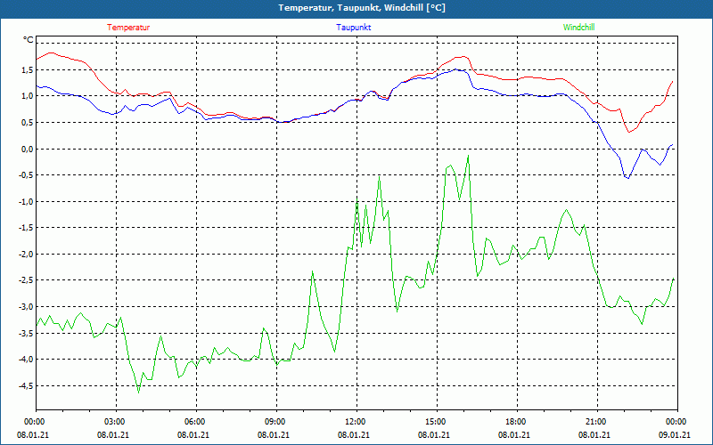The image size is (713, 445).
Task: Click the -2,5 y-axis value
Action: coord(26,280)
